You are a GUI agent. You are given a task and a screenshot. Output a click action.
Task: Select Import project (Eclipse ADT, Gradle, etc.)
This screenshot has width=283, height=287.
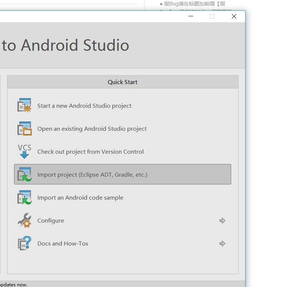tap(123, 174)
